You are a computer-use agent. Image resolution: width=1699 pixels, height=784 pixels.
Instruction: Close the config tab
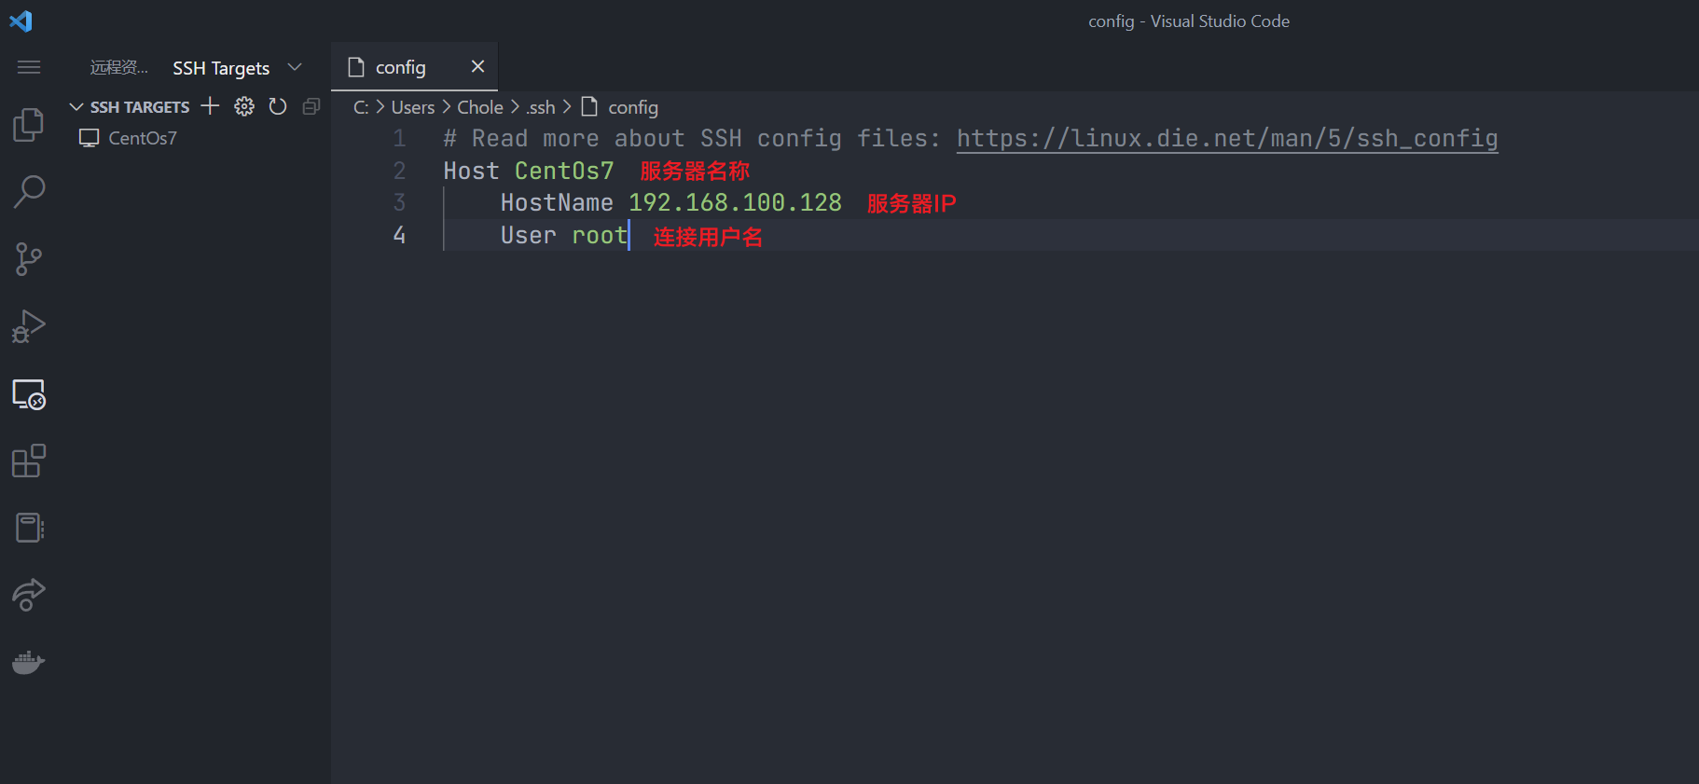click(x=477, y=66)
